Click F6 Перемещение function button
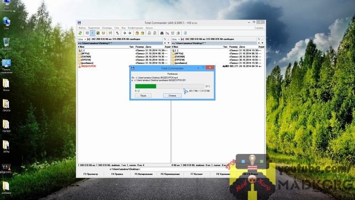 click(x=170, y=174)
